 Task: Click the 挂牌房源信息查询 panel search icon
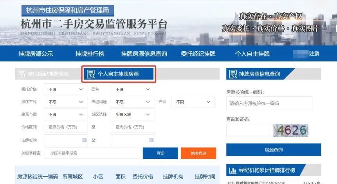[x=233, y=74]
